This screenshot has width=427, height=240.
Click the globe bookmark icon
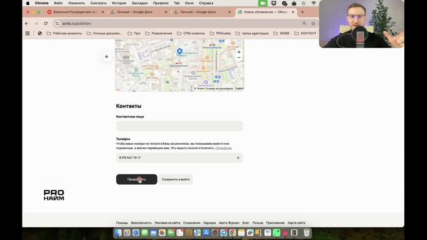[40, 33]
